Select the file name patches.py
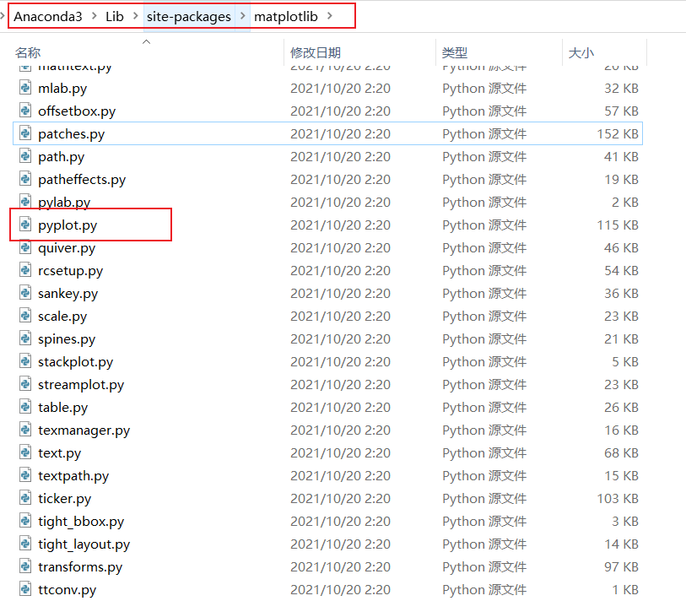 (x=72, y=134)
